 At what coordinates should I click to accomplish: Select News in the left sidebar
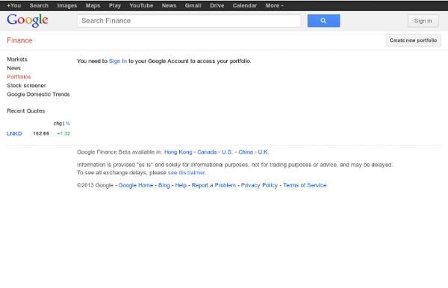[x=13, y=68]
